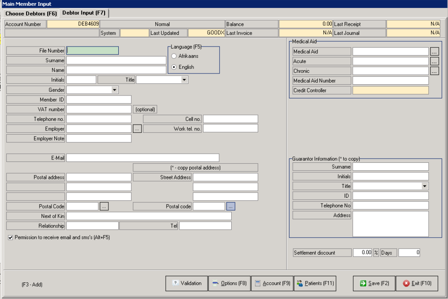
Task: Expand the Title dropdown for member
Action: coord(184,80)
